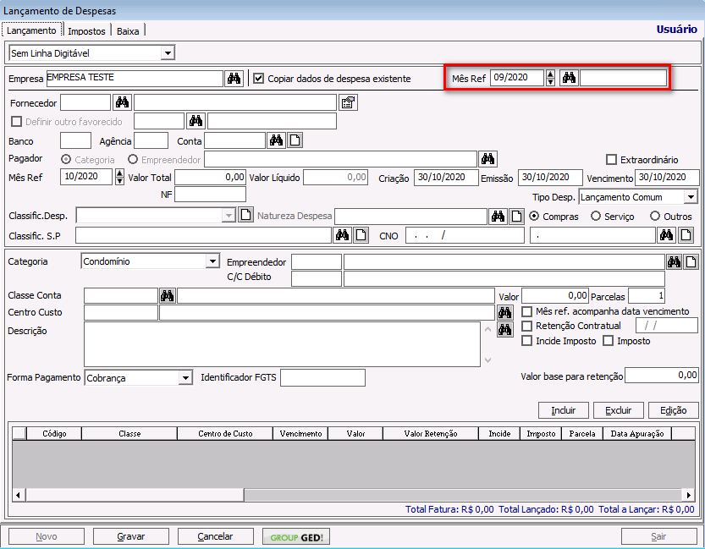The height and width of the screenshot is (549, 705).
Task: Search Empresa with binoculars icon
Action: click(234, 78)
